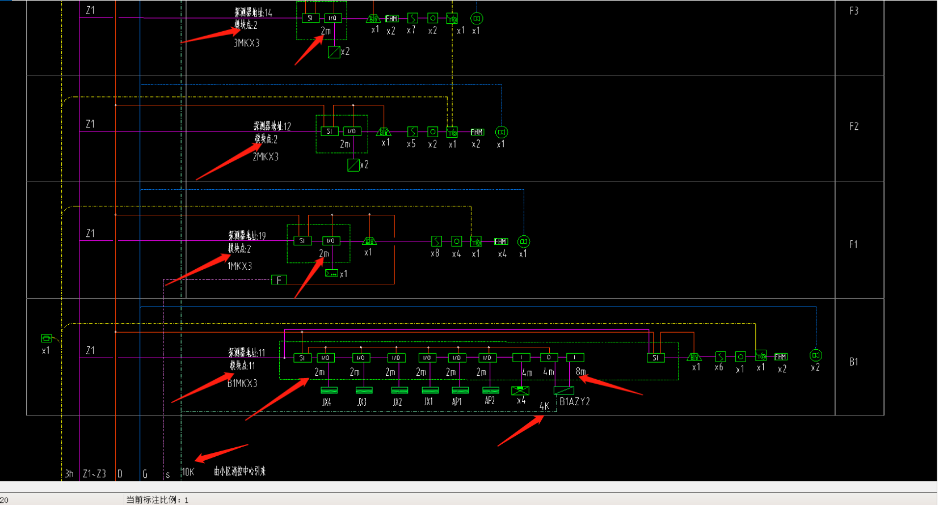Select the FHM symbol on floor F3
Viewport: 939px width, 505px height.
(391, 19)
